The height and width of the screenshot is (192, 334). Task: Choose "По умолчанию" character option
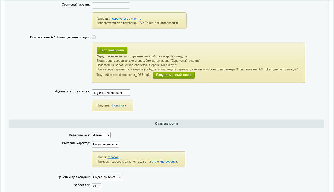(x=106, y=144)
